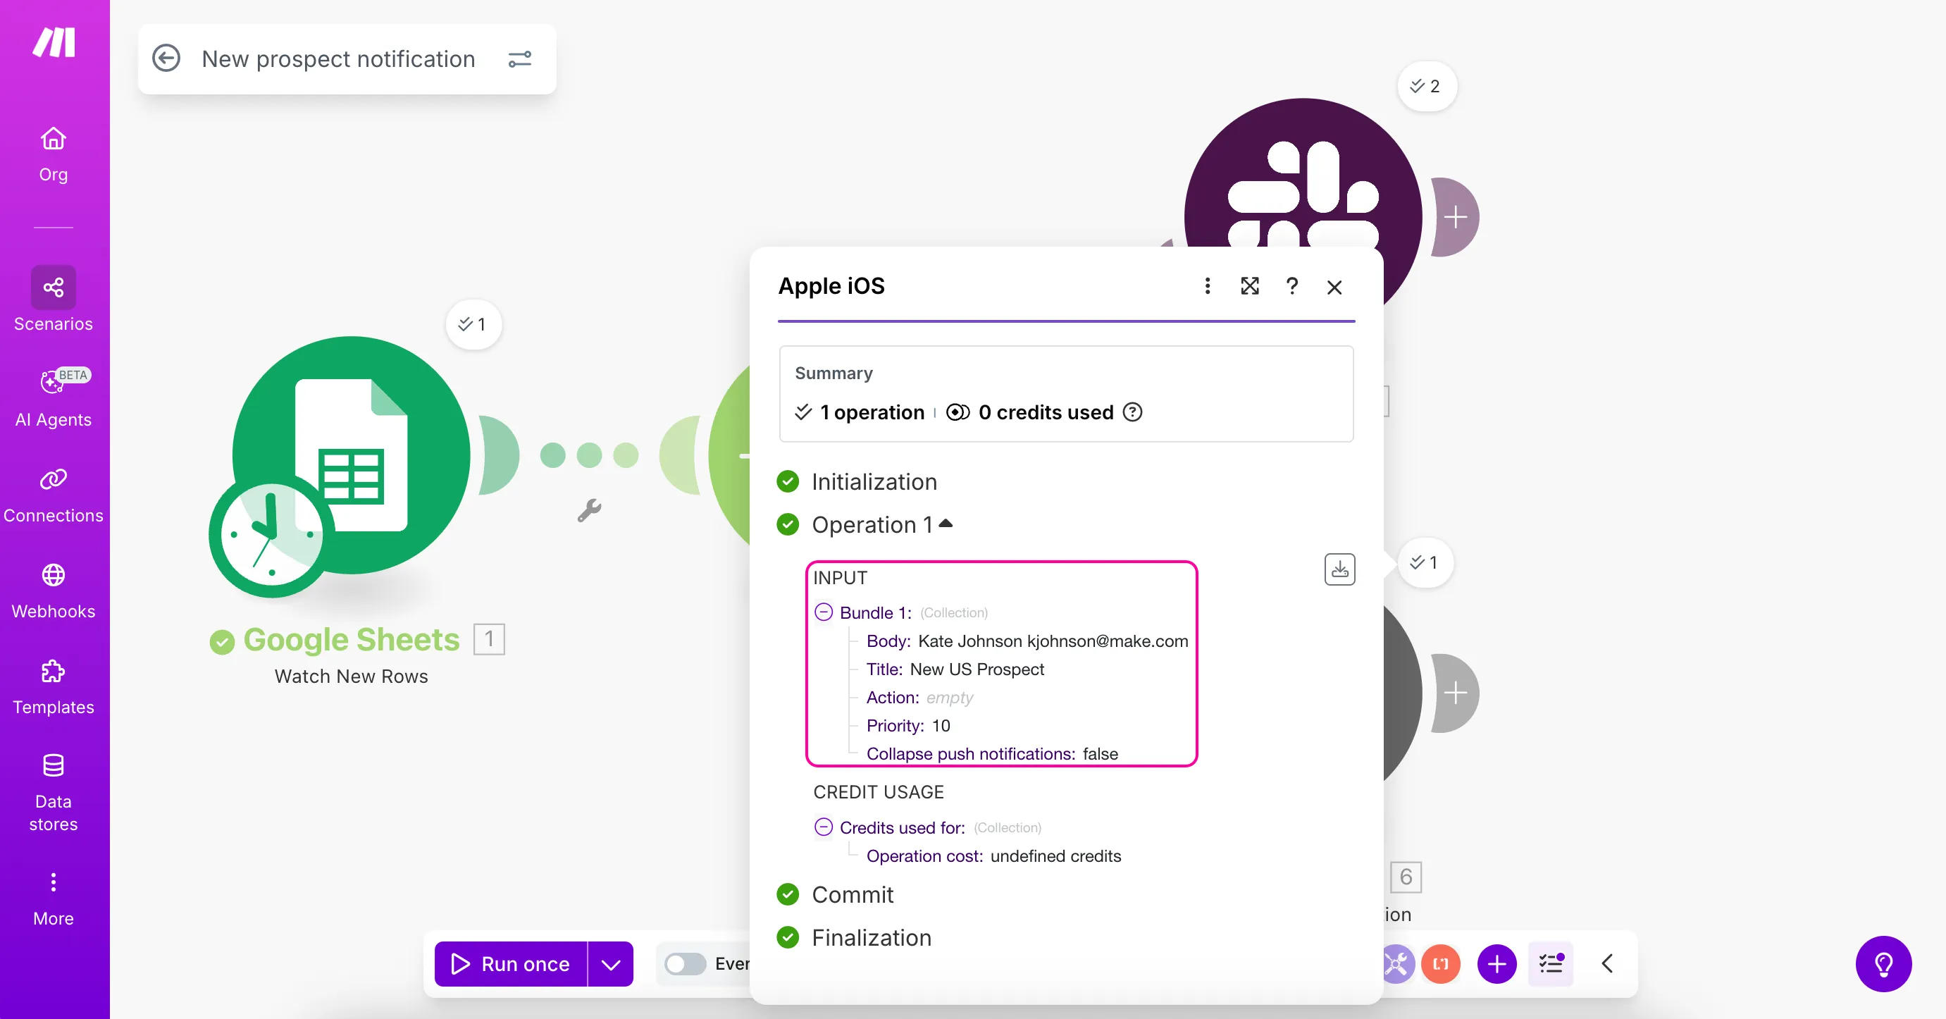Click the Run once button

tap(511, 964)
